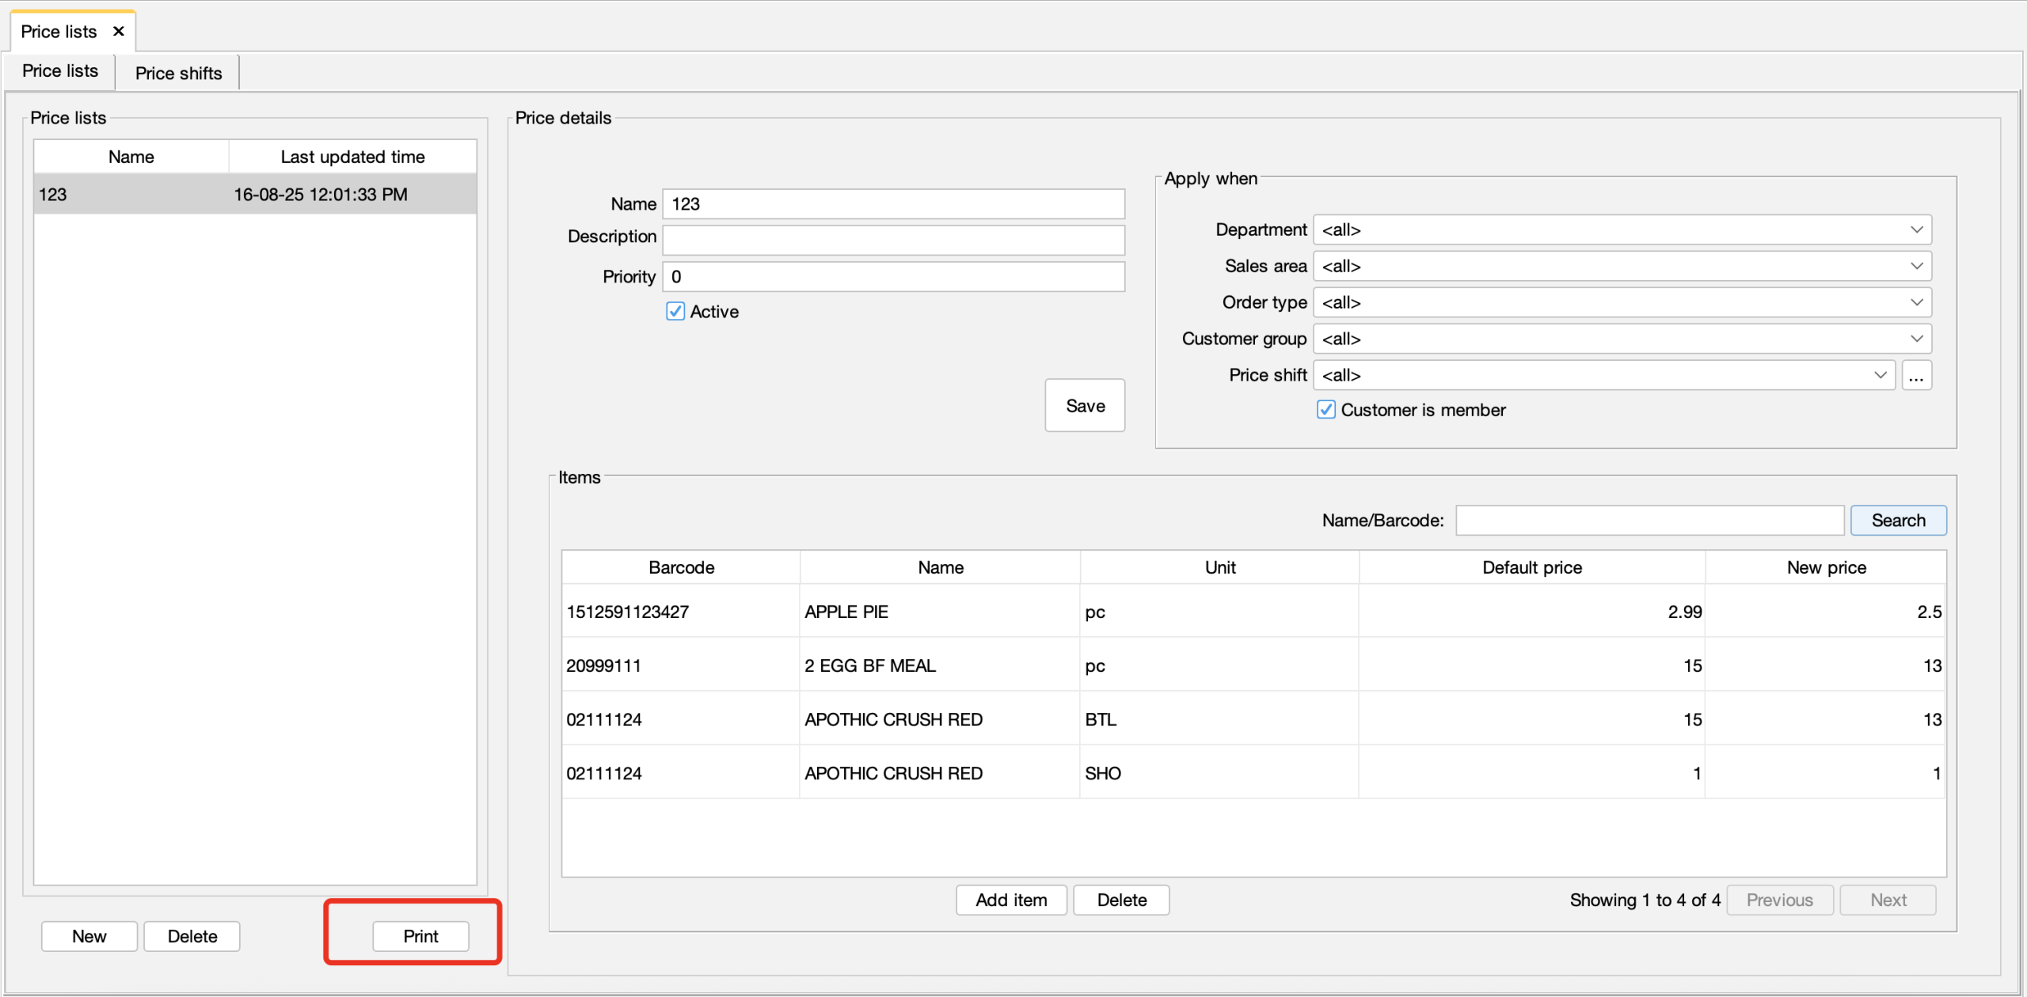Click the Next page button
2027x997 pixels.
(1888, 900)
